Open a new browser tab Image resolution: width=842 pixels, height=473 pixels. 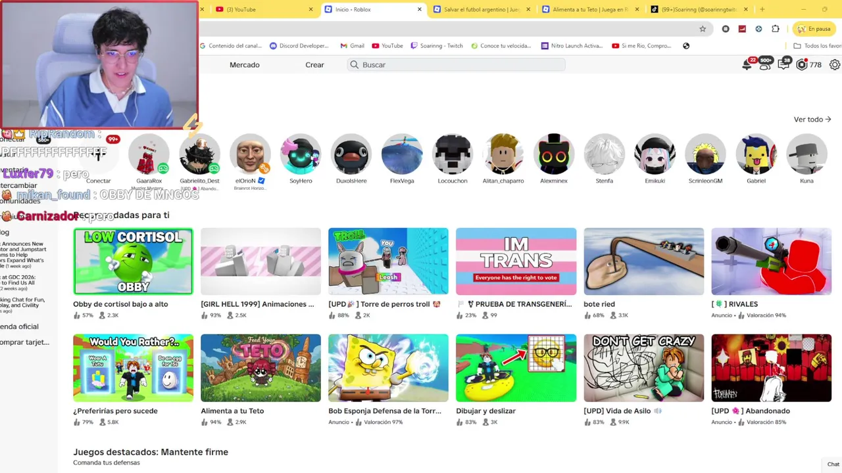click(762, 9)
